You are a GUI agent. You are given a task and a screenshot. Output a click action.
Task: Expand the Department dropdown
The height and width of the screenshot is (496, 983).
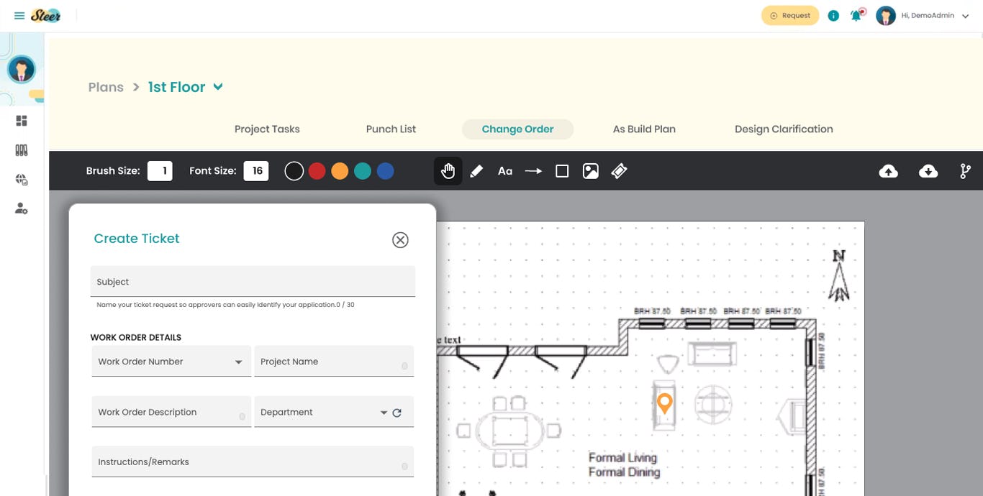pos(384,412)
